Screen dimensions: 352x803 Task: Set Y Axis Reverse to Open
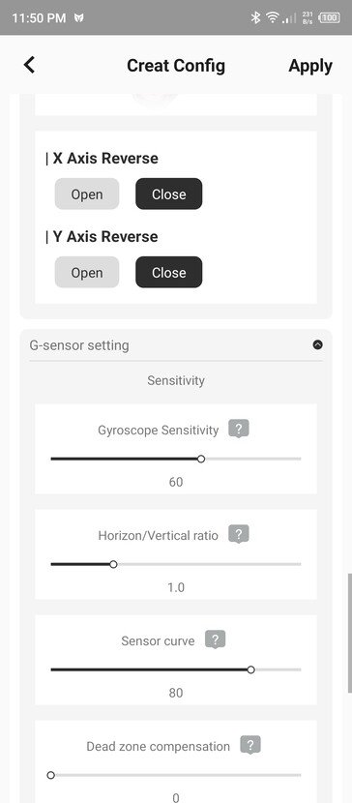pos(87,273)
